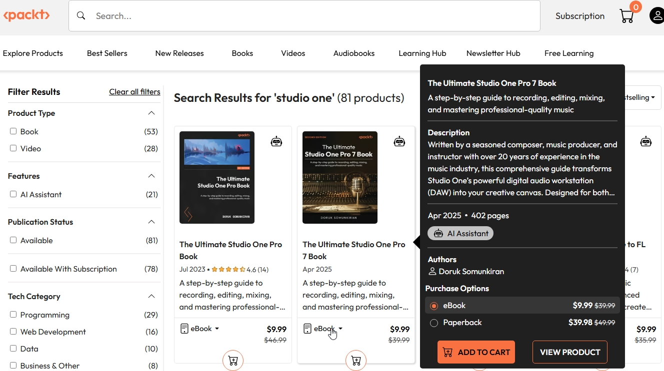Image resolution: width=664 pixels, height=371 pixels.
Task: Add Studio One Pro Book to cart via round icon
Action: 233,361
